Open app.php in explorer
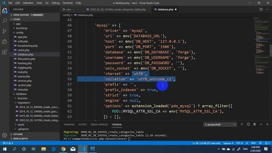272x153 pixels. click(23, 37)
